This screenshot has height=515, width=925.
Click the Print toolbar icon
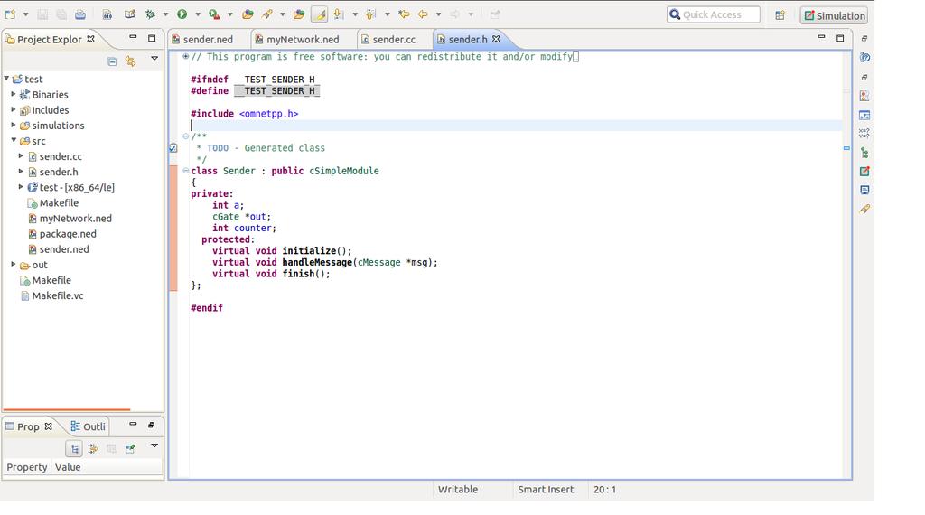(x=80, y=14)
